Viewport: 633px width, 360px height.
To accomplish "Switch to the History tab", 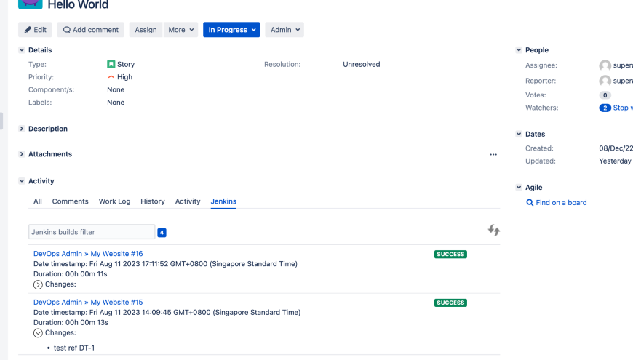I will pyautogui.click(x=153, y=201).
